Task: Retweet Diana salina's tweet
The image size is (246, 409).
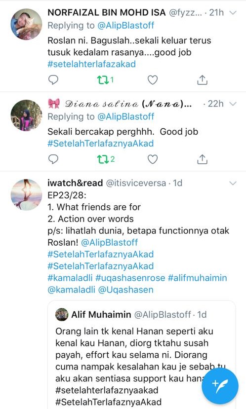Action: pyautogui.click(x=106, y=159)
